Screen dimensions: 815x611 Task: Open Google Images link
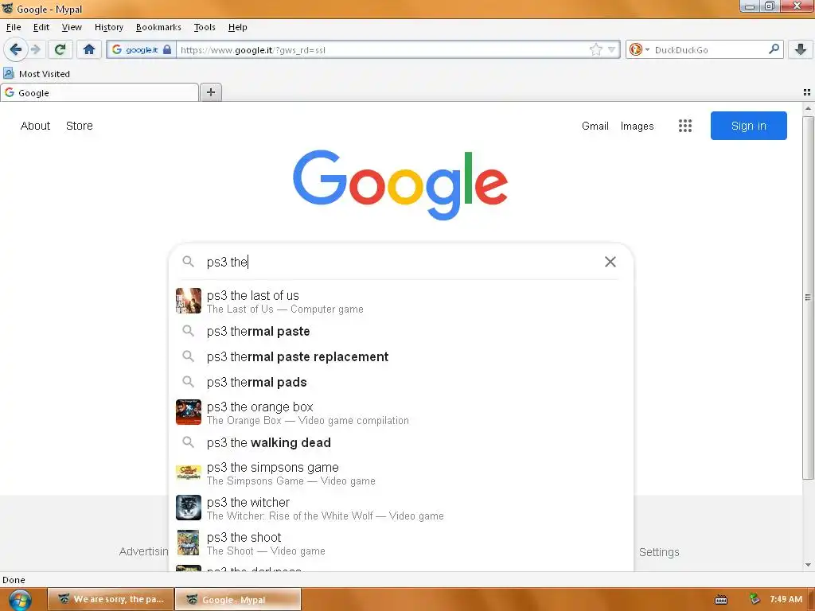pos(637,126)
